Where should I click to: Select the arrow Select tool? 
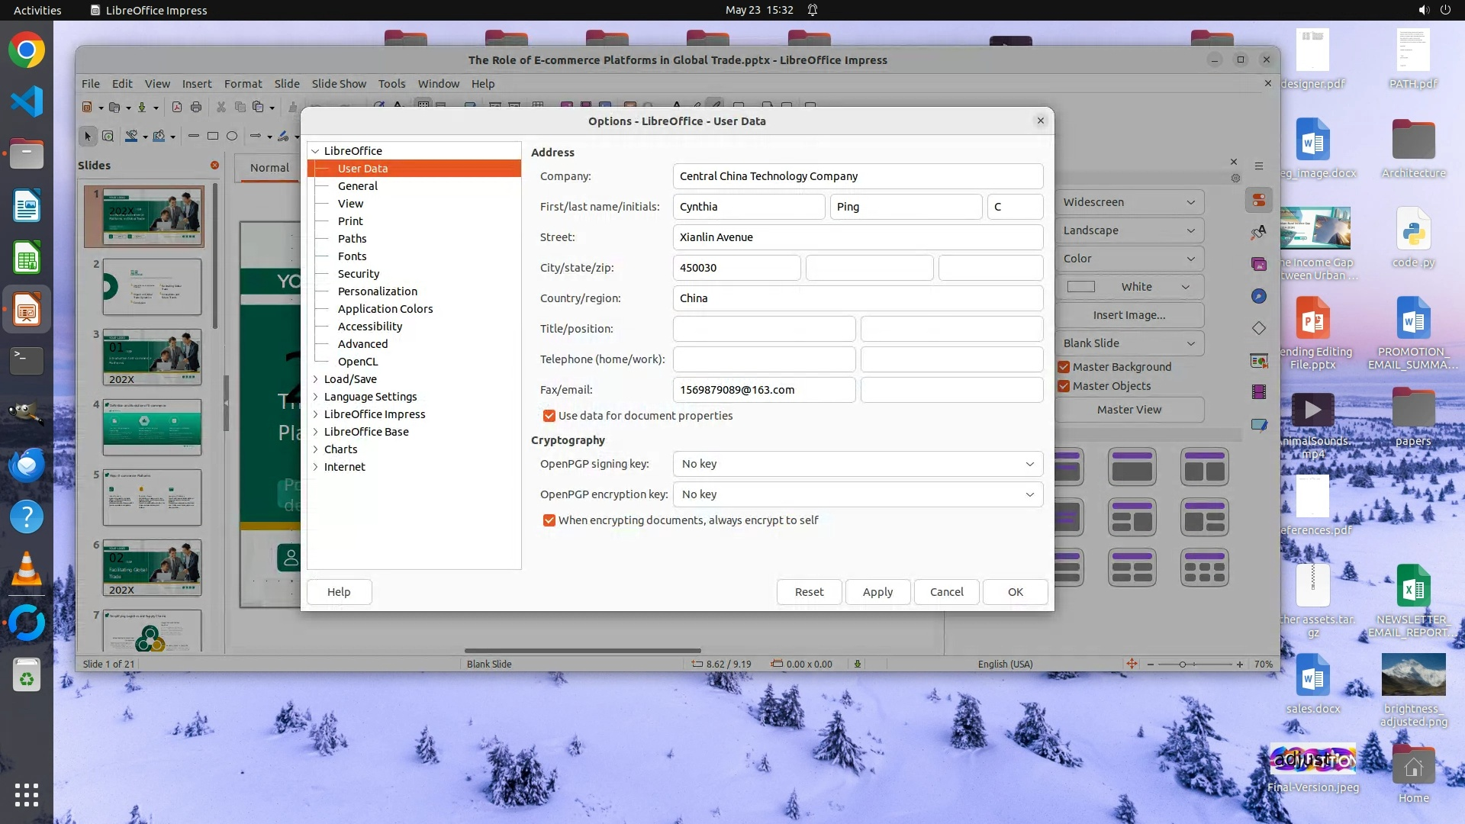point(88,137)
